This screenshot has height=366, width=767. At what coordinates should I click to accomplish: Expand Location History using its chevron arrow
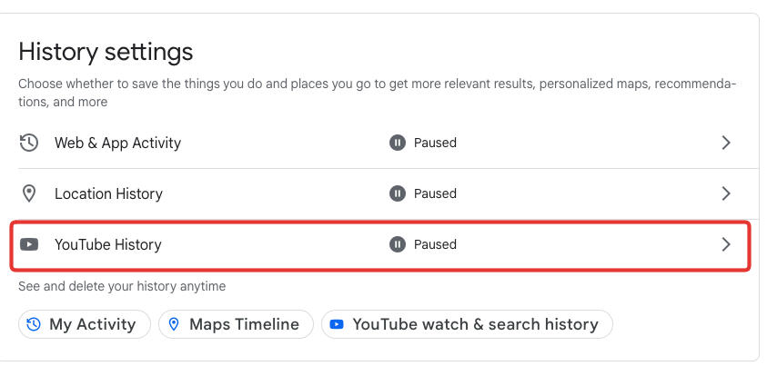[x=726, y=193]
